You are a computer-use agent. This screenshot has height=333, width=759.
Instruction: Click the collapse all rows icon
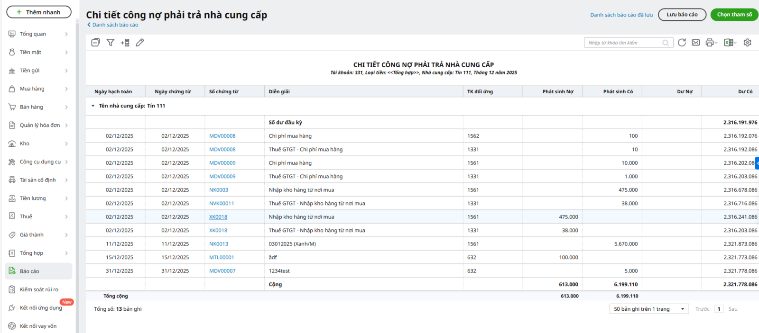click(95, 43)
